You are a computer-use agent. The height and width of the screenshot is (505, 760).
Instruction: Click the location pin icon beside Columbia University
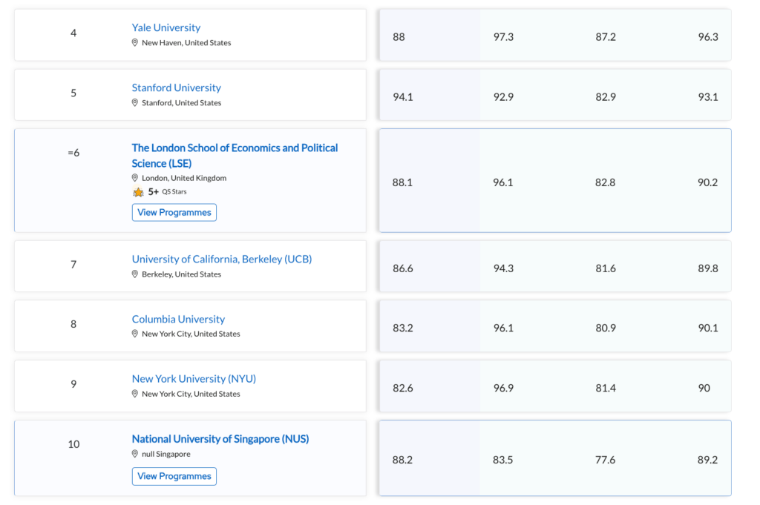134,334
